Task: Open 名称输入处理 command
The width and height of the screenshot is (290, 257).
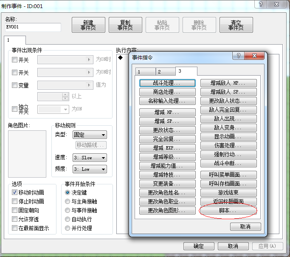Action: [x=167, y=101]
